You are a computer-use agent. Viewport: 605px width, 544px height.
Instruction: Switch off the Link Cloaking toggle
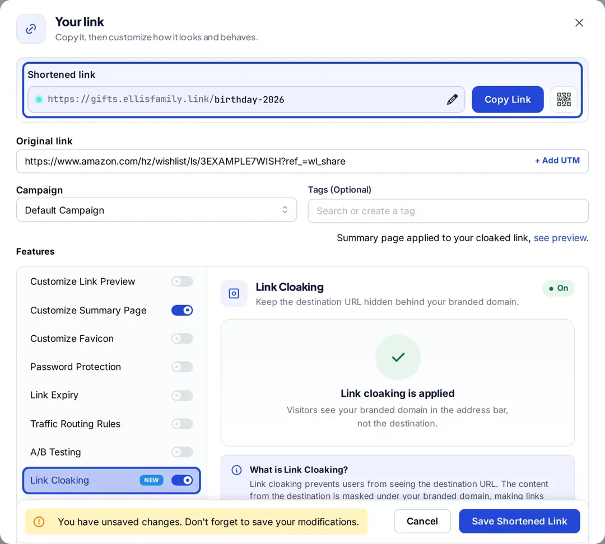click(x=182, y=480)
